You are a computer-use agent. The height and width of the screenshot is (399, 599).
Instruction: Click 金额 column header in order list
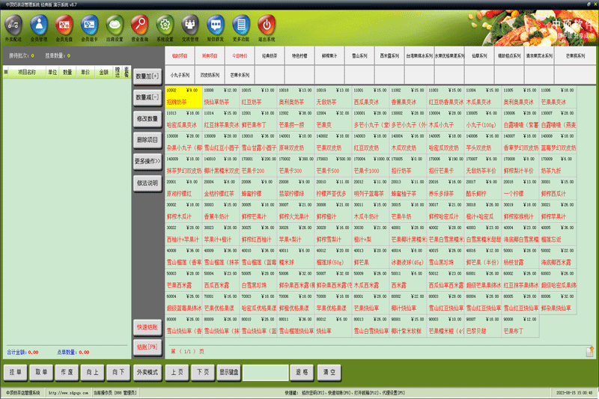tap(104, 72)
